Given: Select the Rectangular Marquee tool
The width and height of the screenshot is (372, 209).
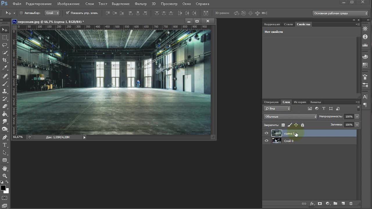Looking at the screenshot, I should click(x=5, y=37).
